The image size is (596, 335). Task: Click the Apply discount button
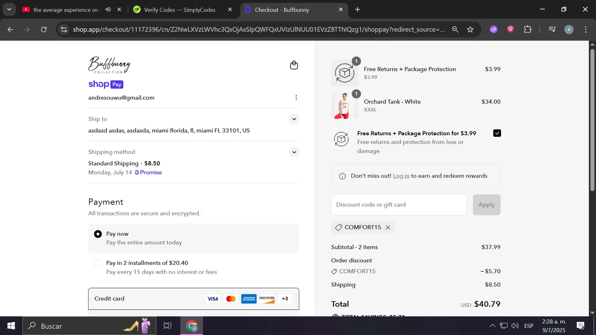click(x=486, y=205)
